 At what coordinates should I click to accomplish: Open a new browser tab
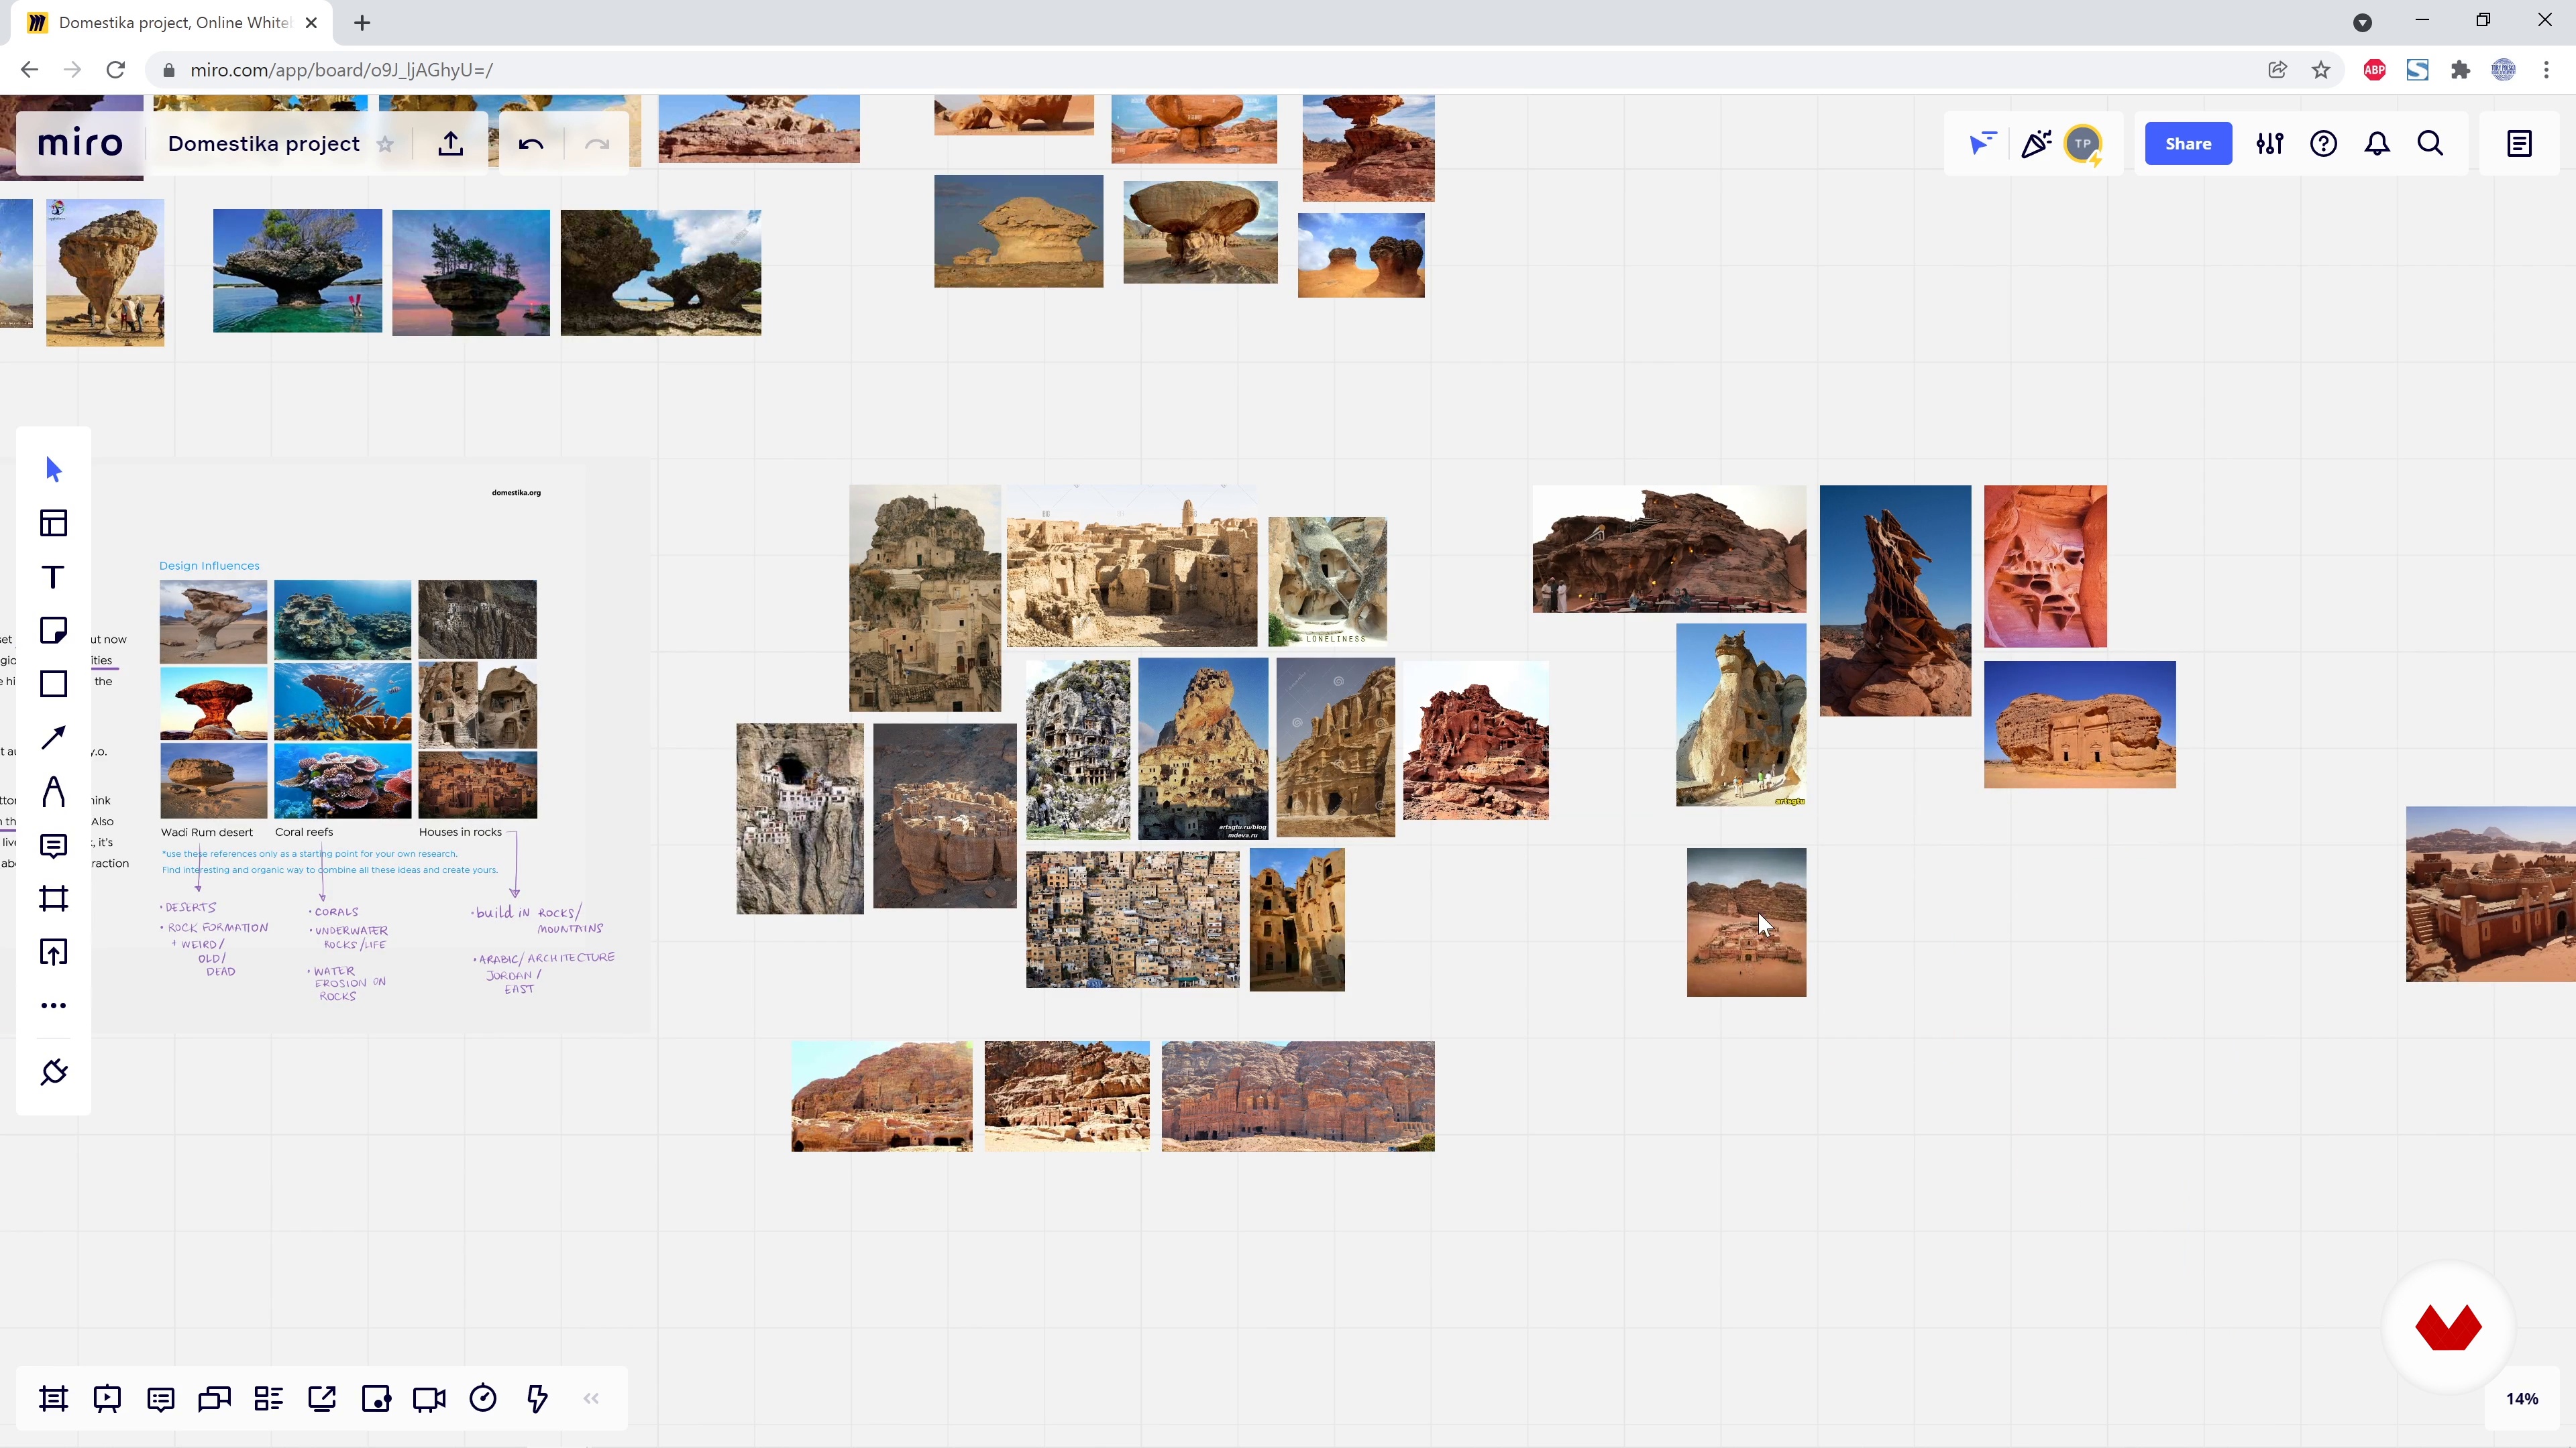(x=362, y=22)
